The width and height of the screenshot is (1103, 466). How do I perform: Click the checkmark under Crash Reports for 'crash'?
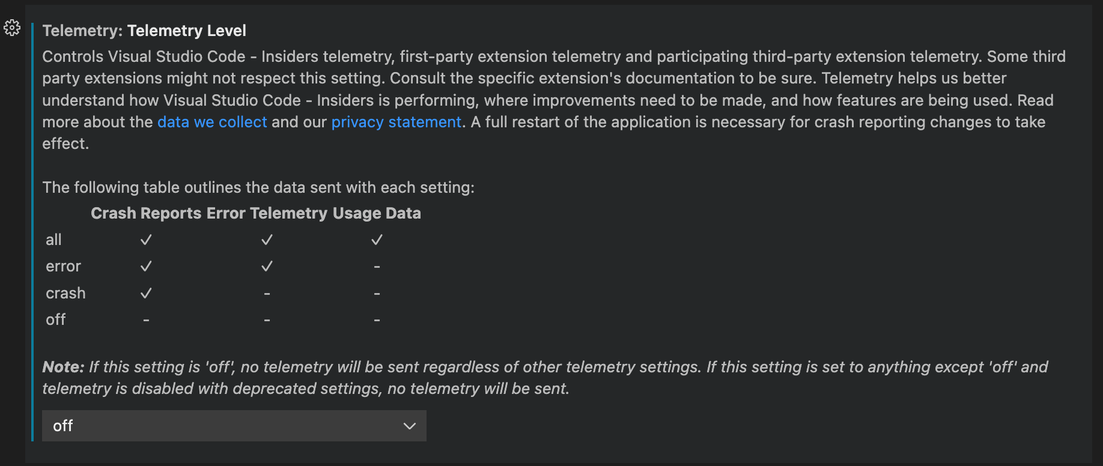coord(145,292)
